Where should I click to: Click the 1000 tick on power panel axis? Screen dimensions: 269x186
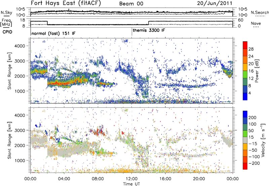point(20,91)
